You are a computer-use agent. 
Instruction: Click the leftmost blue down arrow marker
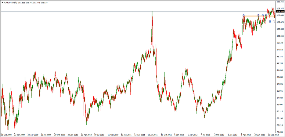click(243, 15)
